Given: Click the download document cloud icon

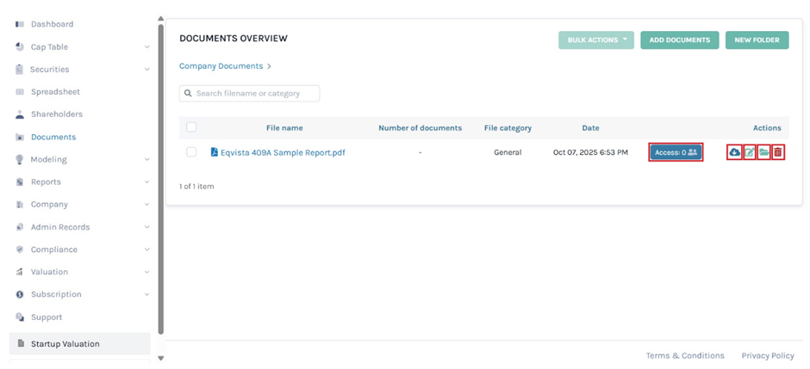Looking at the screenshot, I should pyautogui.click(x=734, y=152).
